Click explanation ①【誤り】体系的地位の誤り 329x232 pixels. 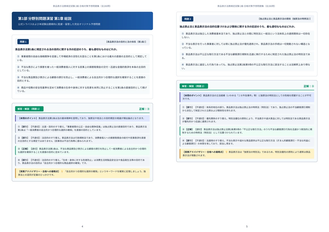point(247,109)
